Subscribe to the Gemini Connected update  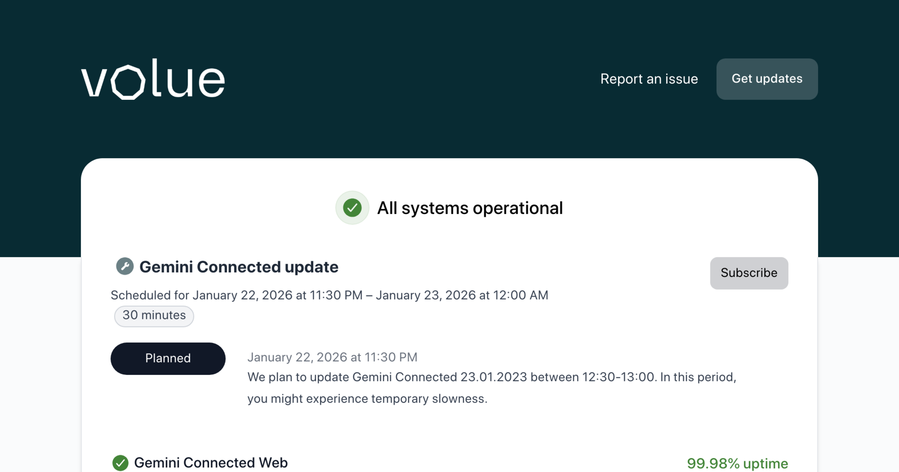click(749, 273)
